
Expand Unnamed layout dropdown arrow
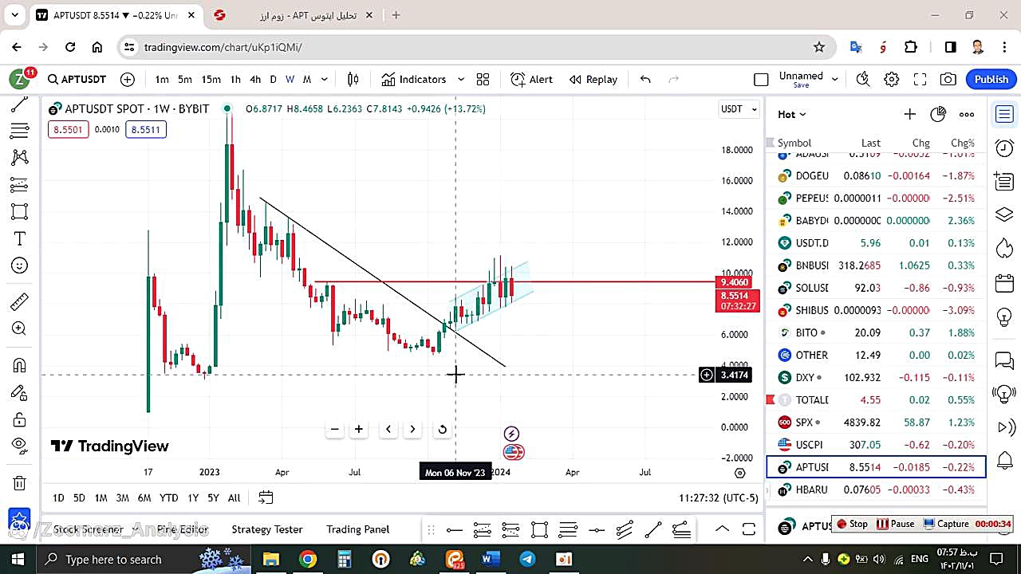click(834, 79)
